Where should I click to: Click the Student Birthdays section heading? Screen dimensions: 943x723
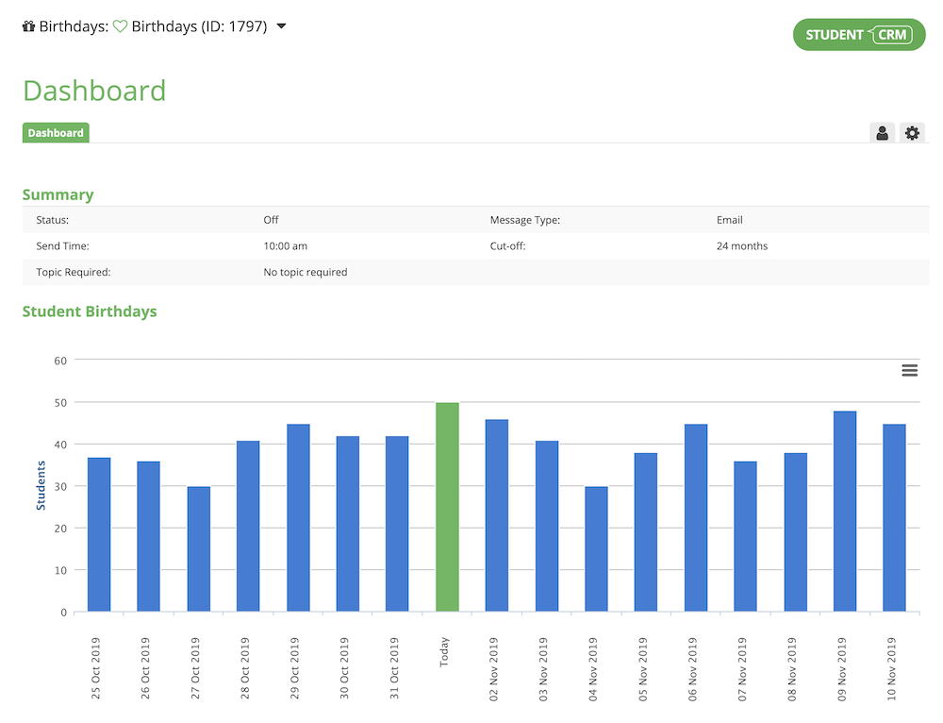tap(90, 311)
